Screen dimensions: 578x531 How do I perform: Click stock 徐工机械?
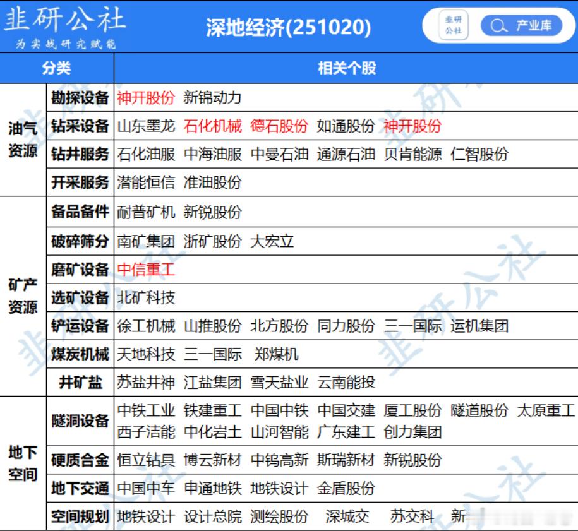[x=146, y=326]
